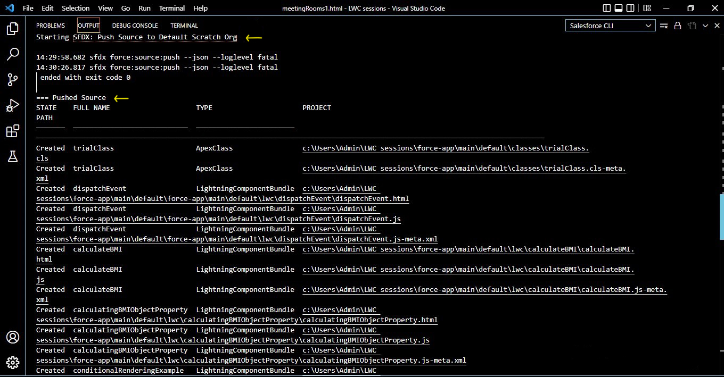Open the File menu
This screenshot has height=377, width=724.
click(x=28, y=9)
